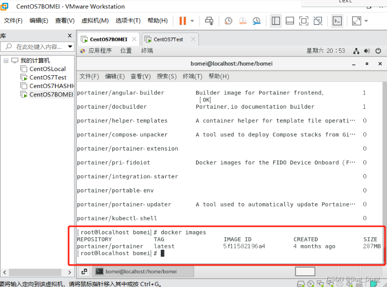Viewport: 387px width, 287px height.
Task: Open VMware 编辑(E) menu
Action: (x=39, y=20)
